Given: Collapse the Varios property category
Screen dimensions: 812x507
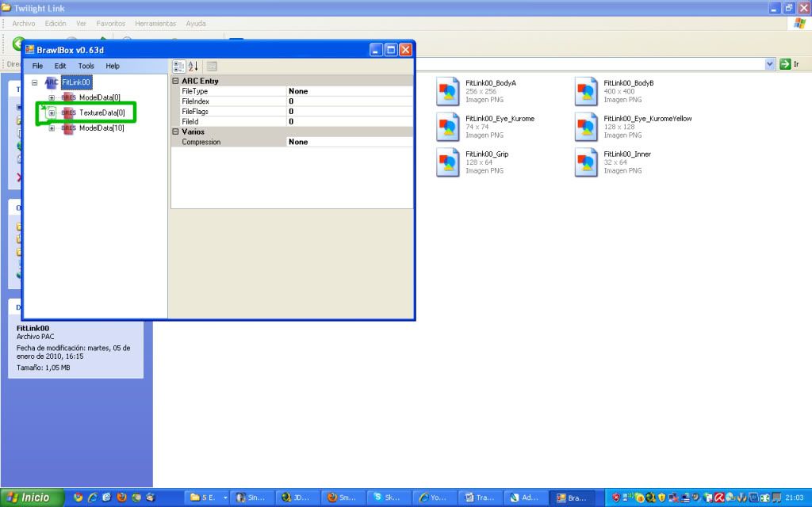Looking at the screenshot, I should click(x=176, y=132).
